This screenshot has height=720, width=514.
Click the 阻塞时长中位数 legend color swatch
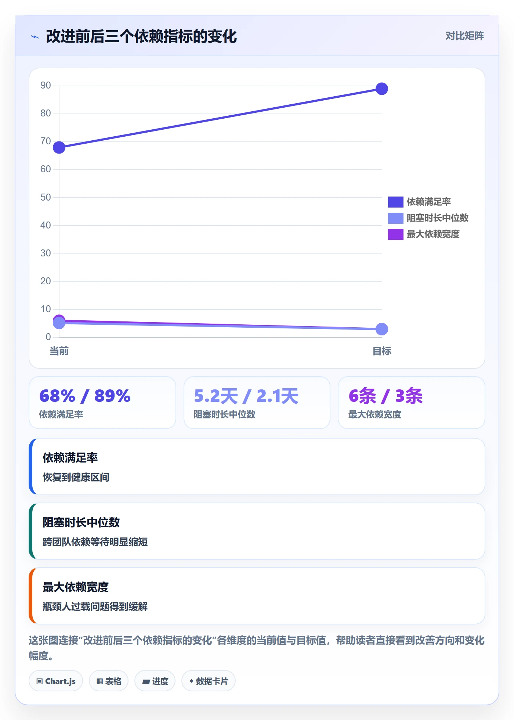tap(395, 218)
